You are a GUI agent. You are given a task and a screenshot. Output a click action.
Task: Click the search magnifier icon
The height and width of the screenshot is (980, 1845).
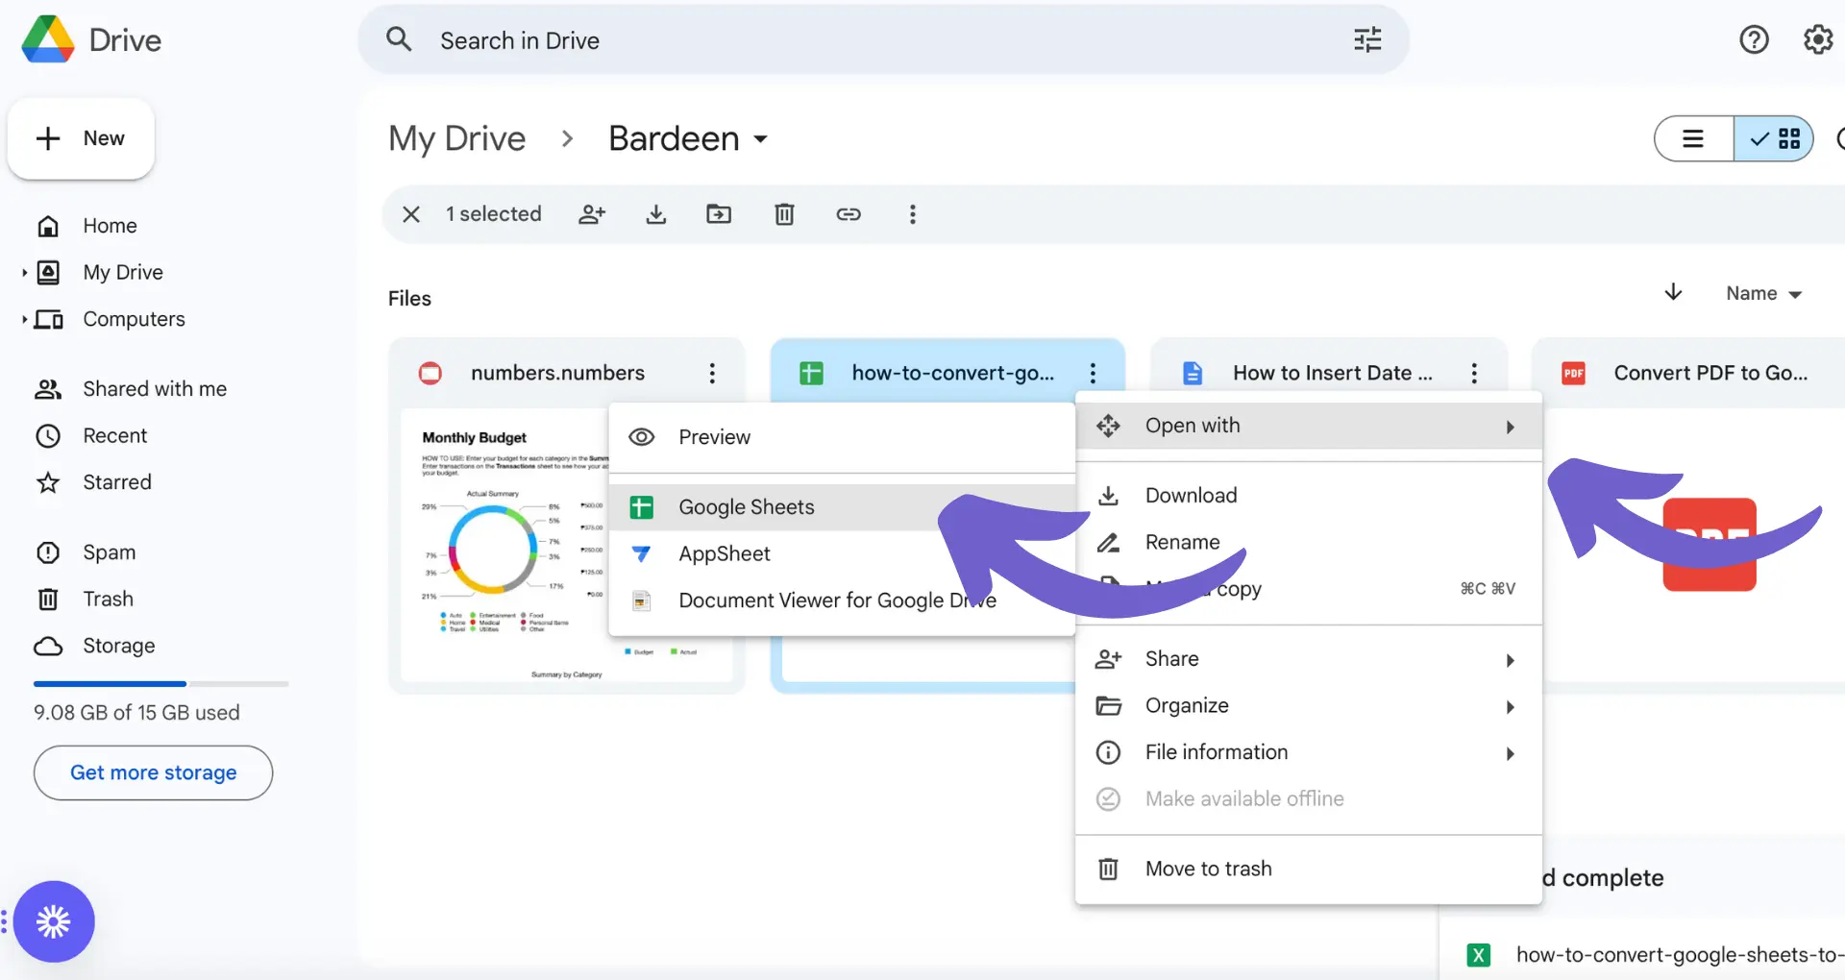tap(399, 39)
